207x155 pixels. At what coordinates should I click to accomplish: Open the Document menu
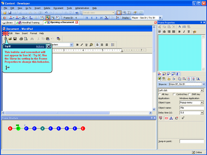(58, 8)
